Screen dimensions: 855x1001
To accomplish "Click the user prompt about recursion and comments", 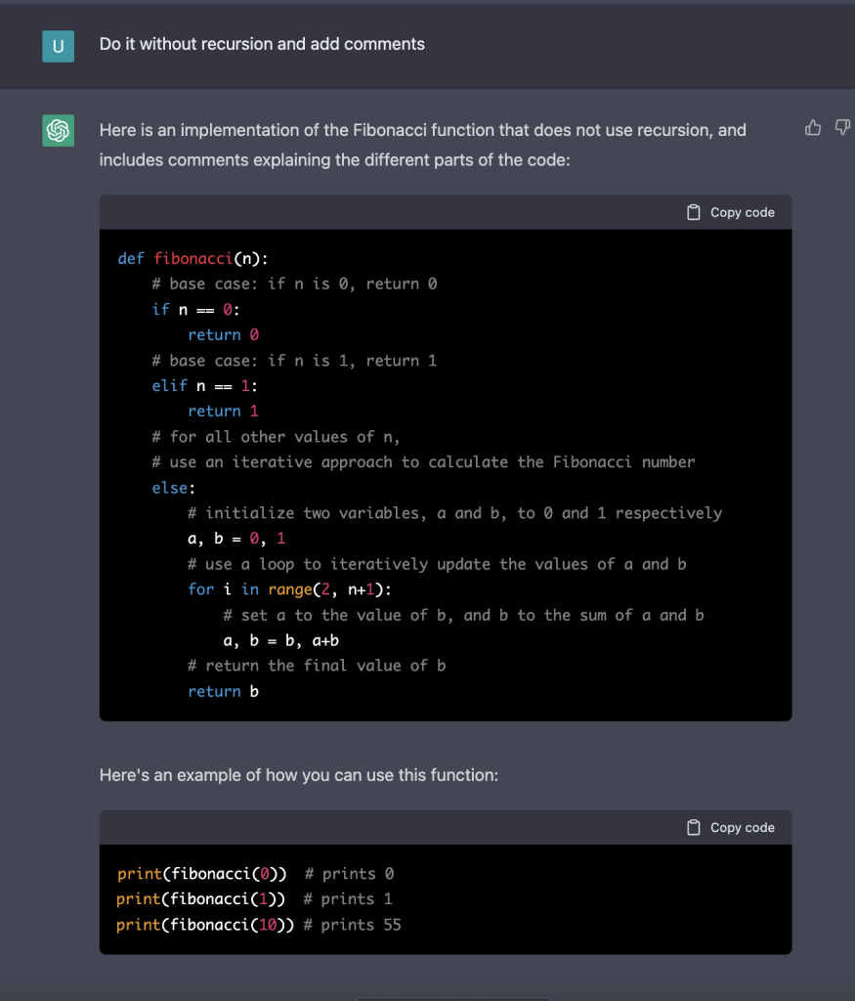I will (262, 44).
